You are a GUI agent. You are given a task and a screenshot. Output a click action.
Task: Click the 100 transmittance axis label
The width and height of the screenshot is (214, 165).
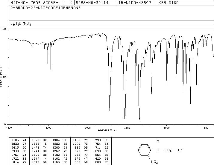(4, 29)
